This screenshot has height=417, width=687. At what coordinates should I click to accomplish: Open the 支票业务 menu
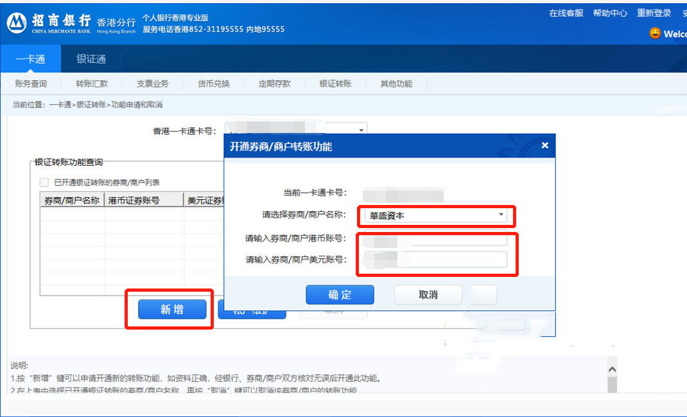pyautogui.click(x=152, y=84)
